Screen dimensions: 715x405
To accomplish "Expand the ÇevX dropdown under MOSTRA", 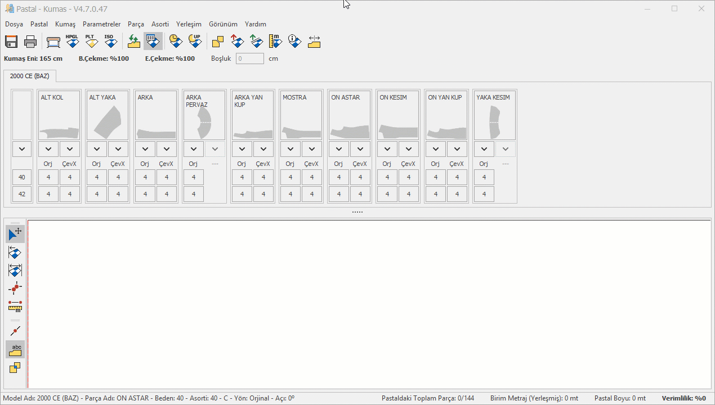I will click(312, 149).
